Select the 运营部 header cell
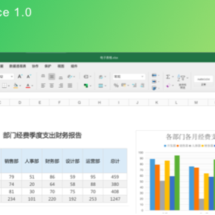Screen dimensions: 215x215 tap(93, 161)
